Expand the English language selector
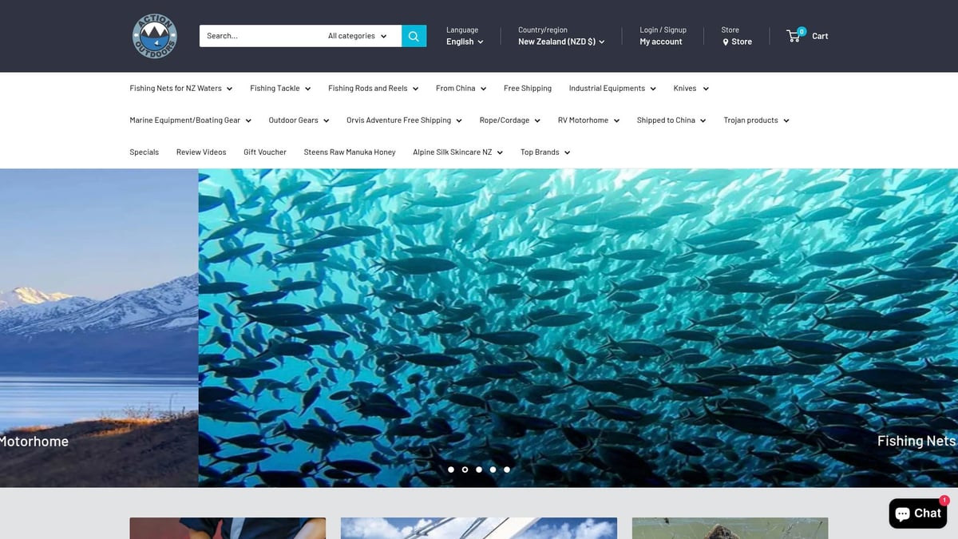 pyautogui.click(x=465, y=42)
